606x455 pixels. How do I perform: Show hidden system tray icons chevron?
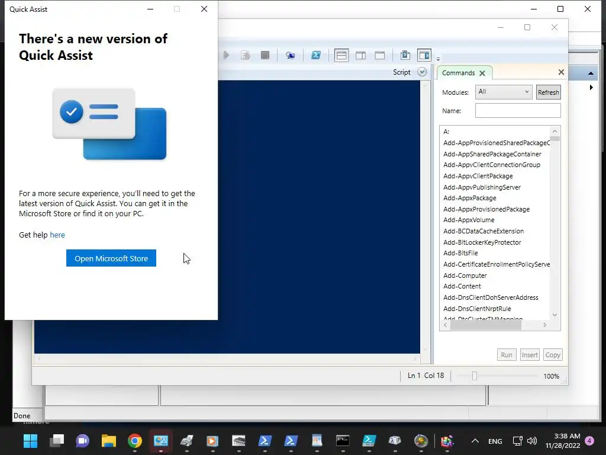tap(475, 441)
